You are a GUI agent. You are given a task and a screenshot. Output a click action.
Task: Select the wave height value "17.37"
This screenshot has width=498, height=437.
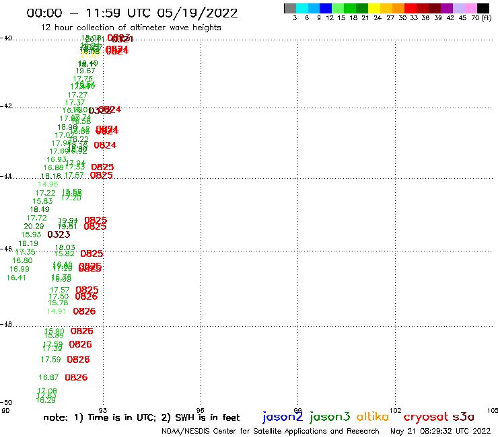coord(75,102)
